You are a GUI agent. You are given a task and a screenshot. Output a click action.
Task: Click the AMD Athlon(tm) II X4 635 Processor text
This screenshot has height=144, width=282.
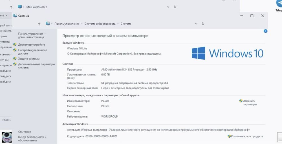coord(123,70)
